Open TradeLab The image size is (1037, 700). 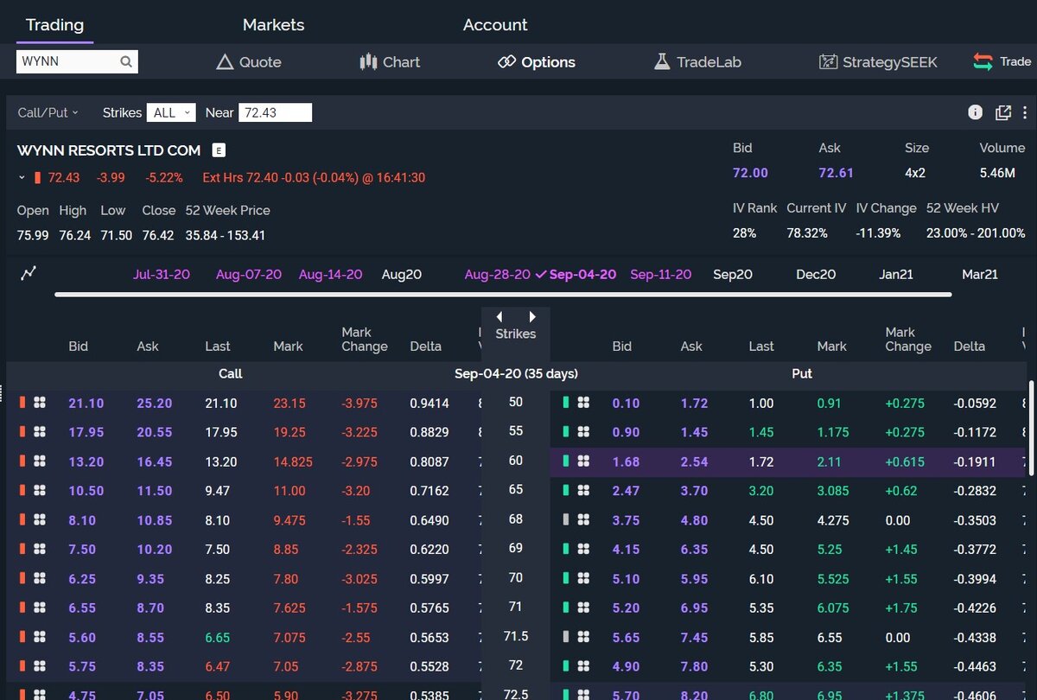pyautogui.click(x=697, y=62)
